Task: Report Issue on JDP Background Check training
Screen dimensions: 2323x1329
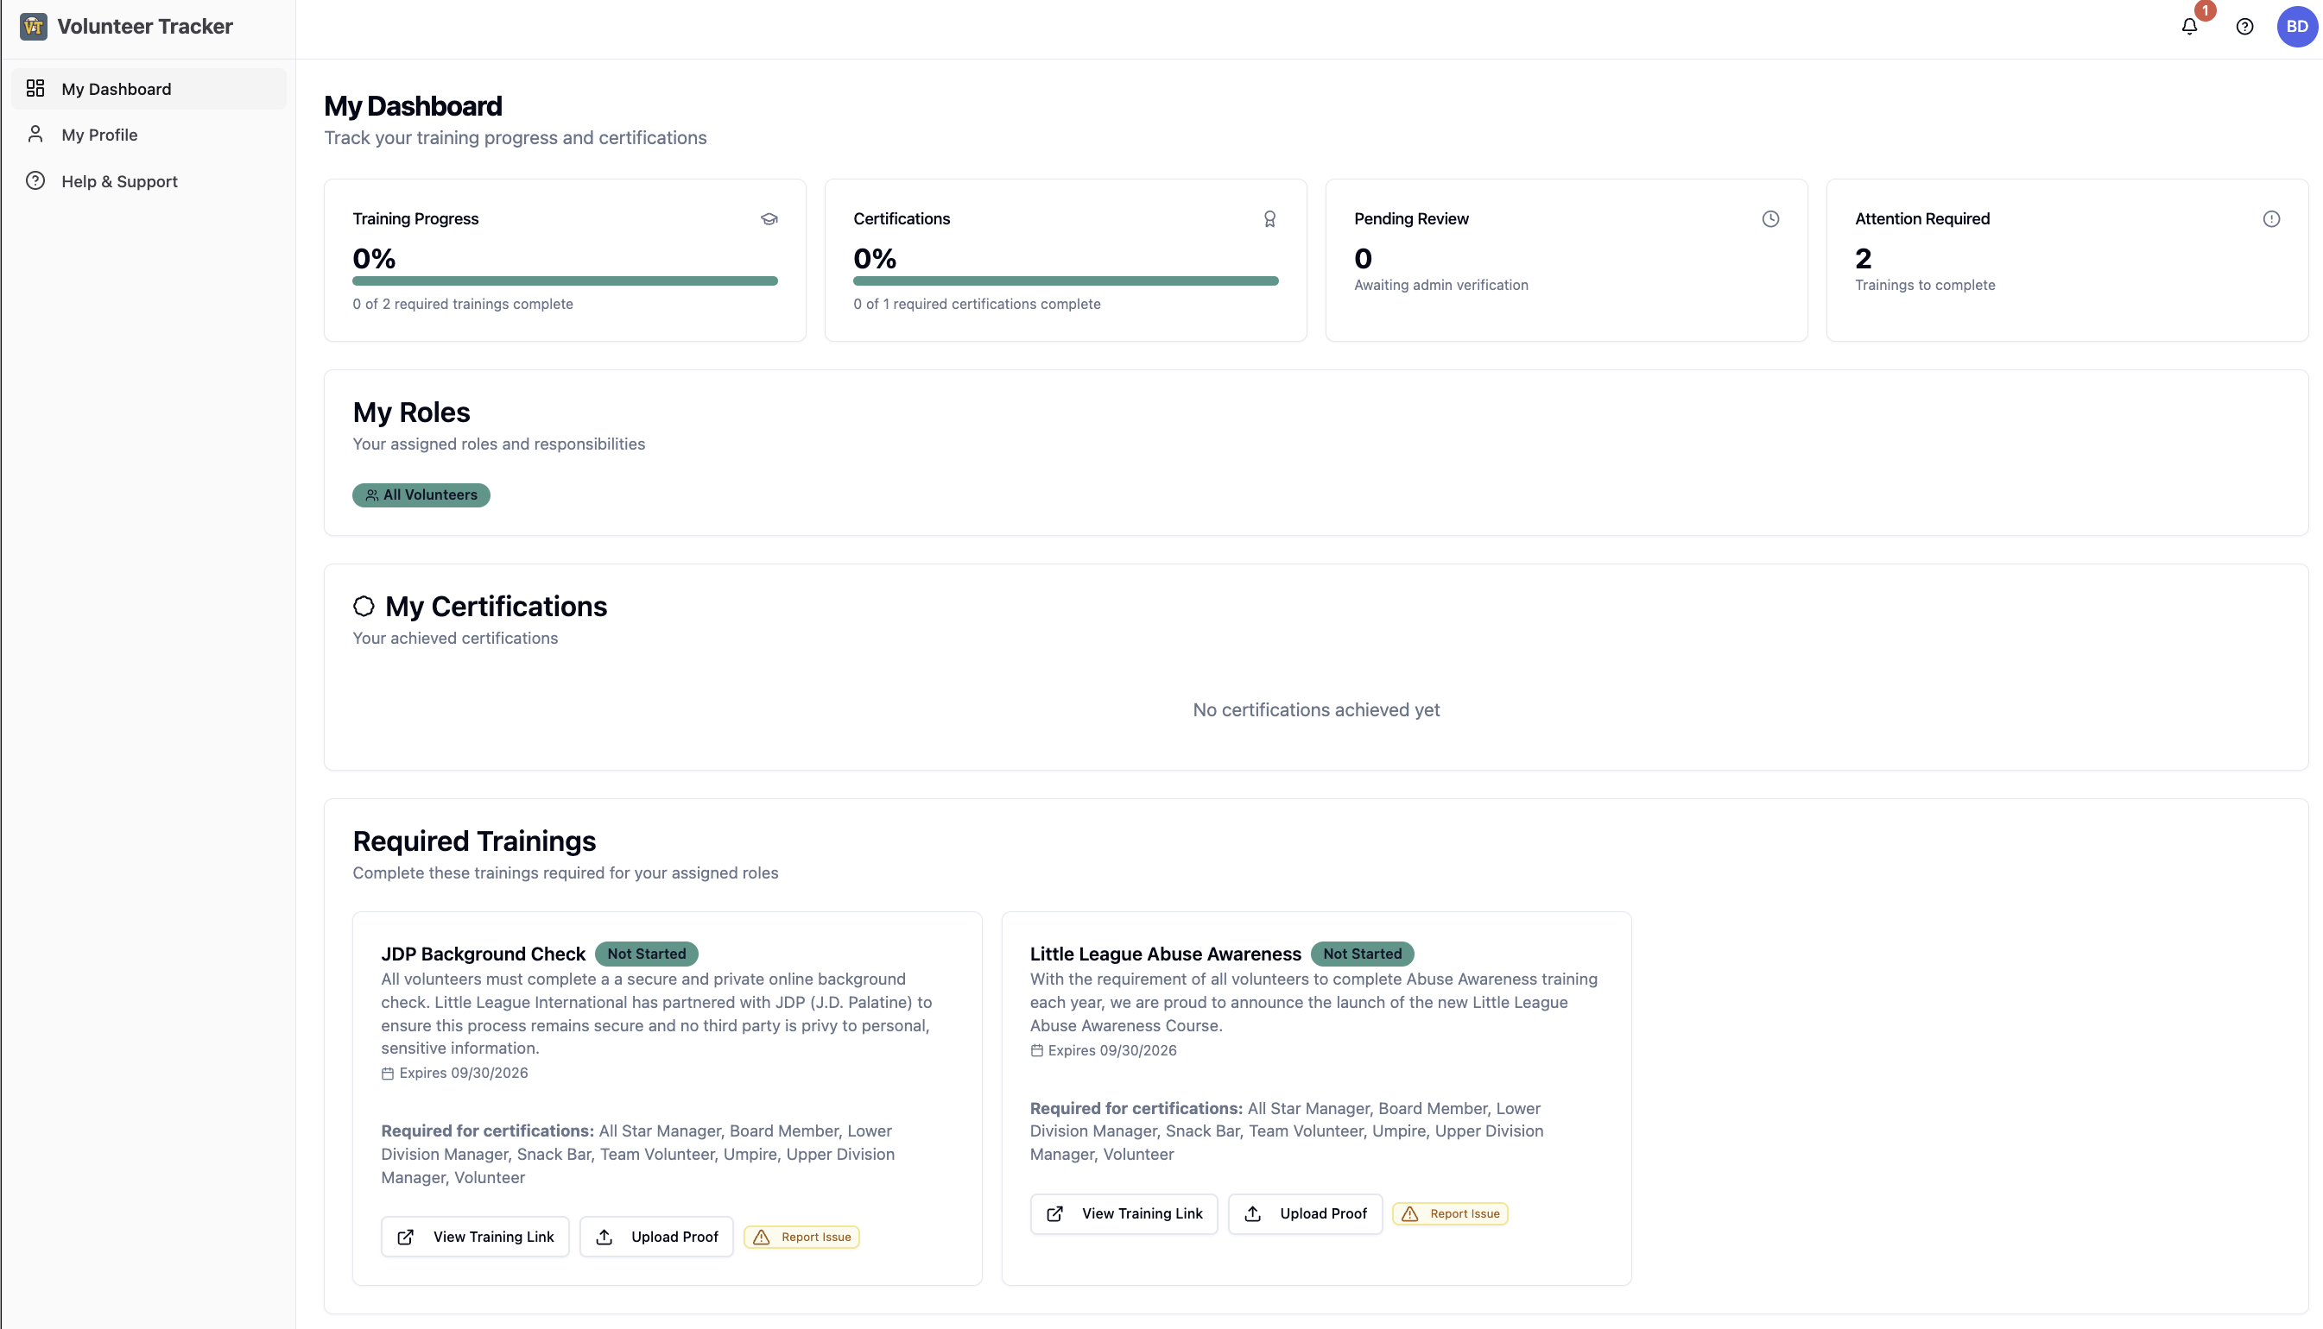Action: 801,1237
